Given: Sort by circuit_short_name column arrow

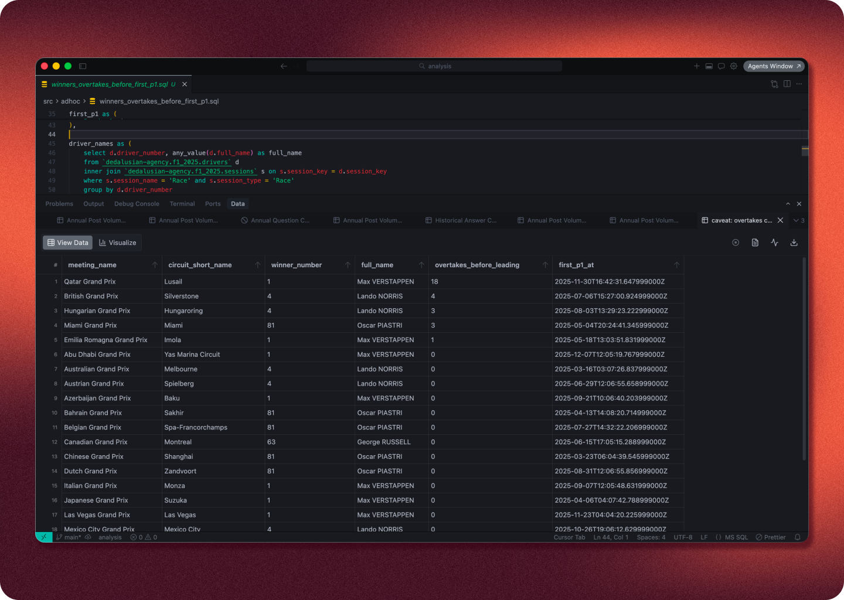Looking at the screenshot, I should point(257,265).
